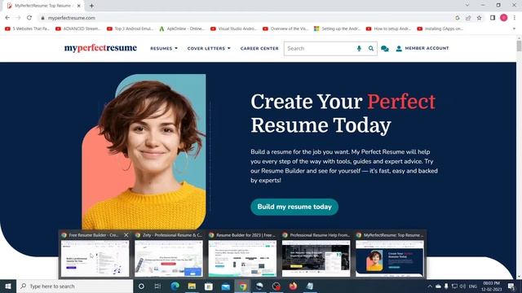Click the Cortana circle icon on the taskbar

(141, 286)
